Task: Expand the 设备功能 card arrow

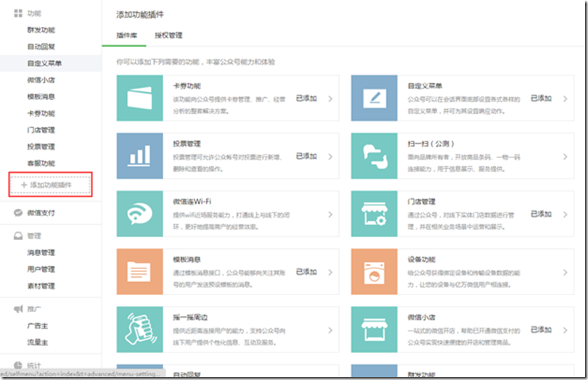Action: pos(565,273)
